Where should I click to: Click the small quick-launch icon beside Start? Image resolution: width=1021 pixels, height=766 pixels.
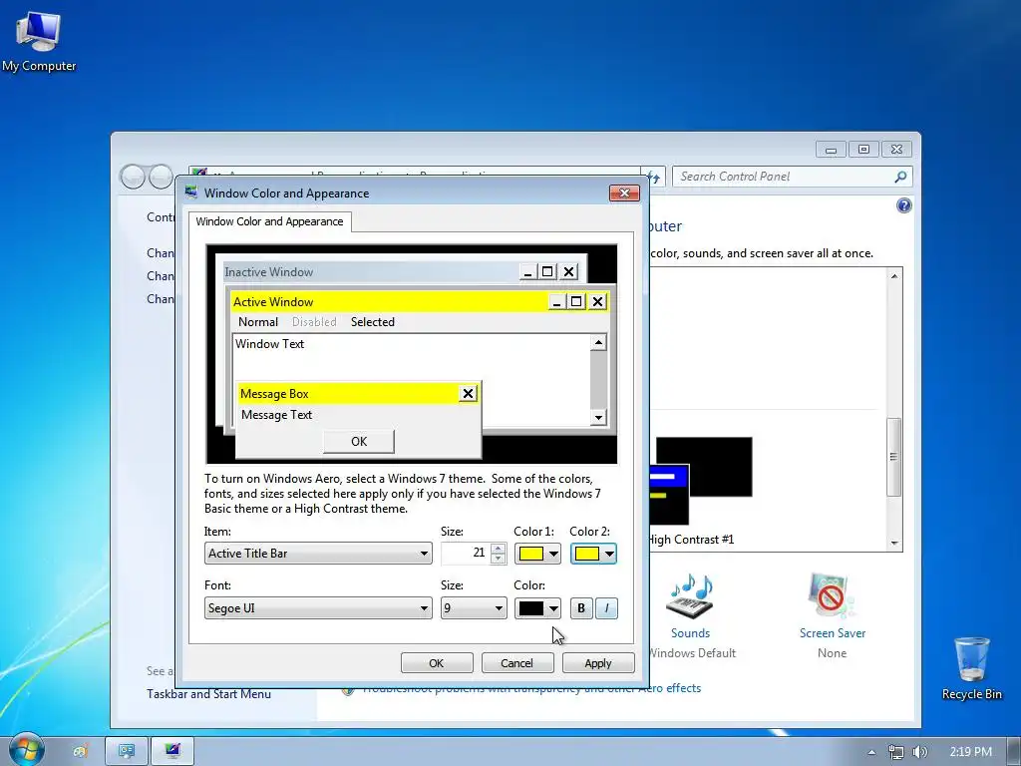click(x=81, y=752)
